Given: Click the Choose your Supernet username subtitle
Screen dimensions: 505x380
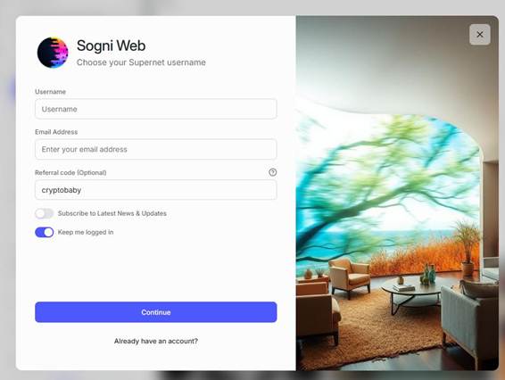Looking at the screenshot, I should point(141,62).
